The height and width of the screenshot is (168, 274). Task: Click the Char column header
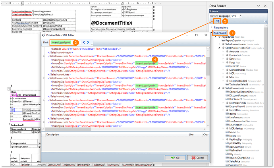(206, 134)
